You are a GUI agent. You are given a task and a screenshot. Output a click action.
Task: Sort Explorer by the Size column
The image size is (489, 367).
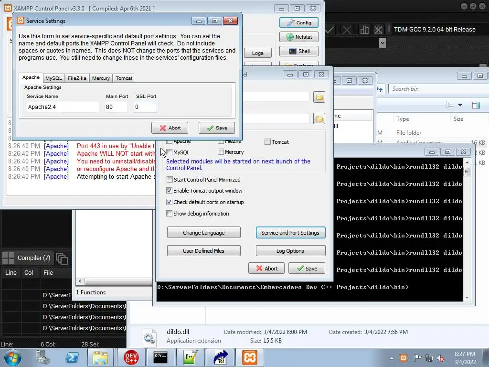tap(458, 119)
